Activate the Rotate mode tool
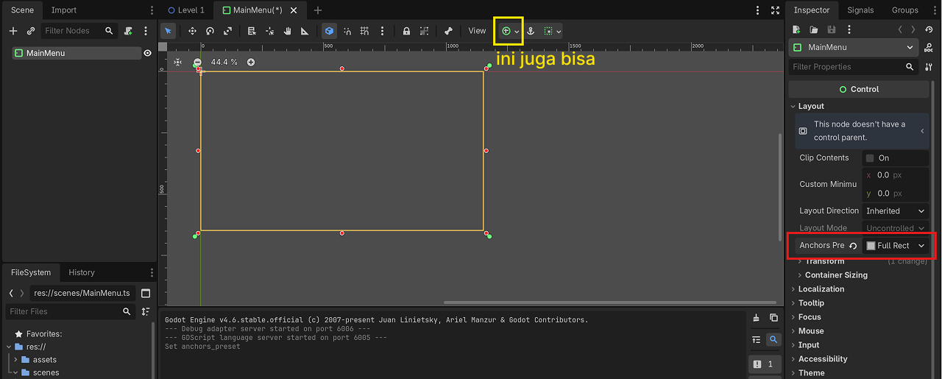942x379 pixels. pyautogui.click(x=210, y=31)
